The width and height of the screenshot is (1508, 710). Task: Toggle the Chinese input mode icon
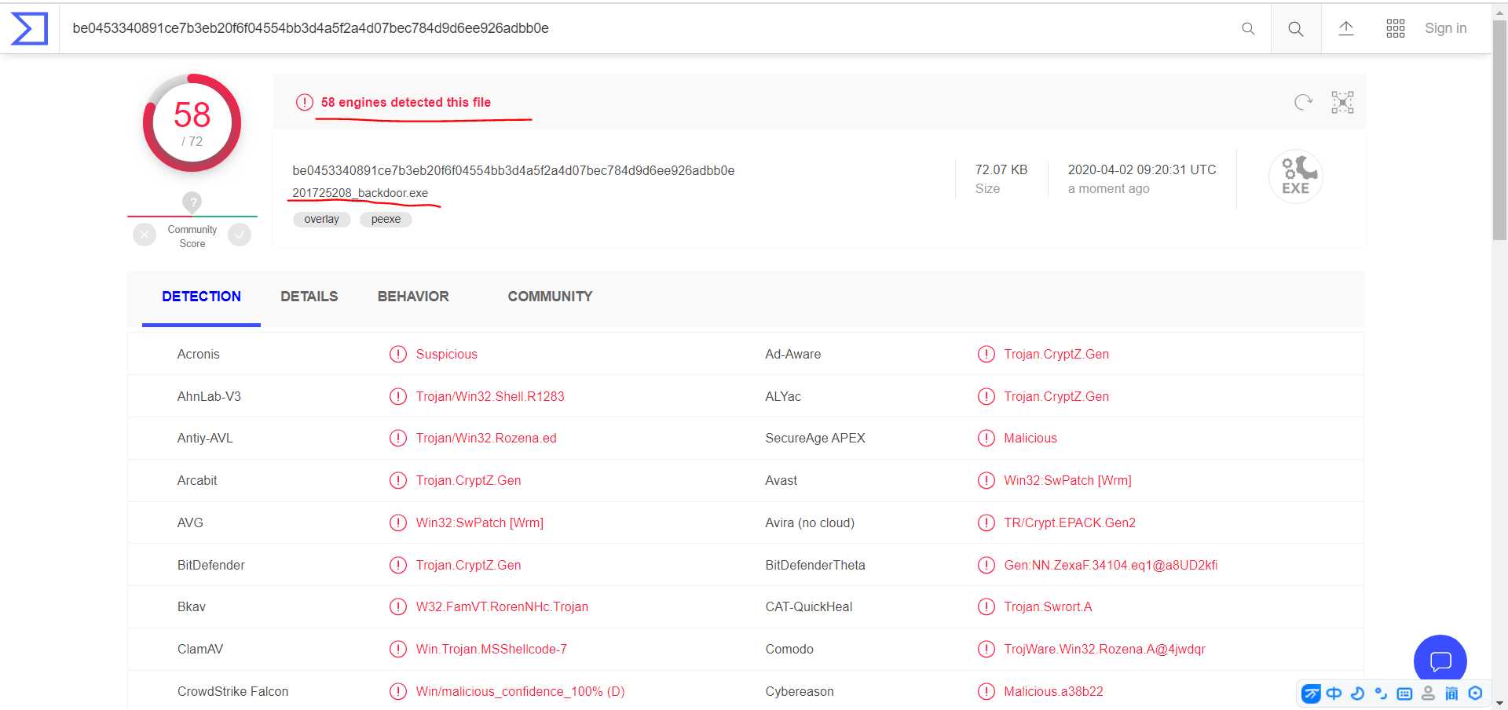(x=1334, y=694)
